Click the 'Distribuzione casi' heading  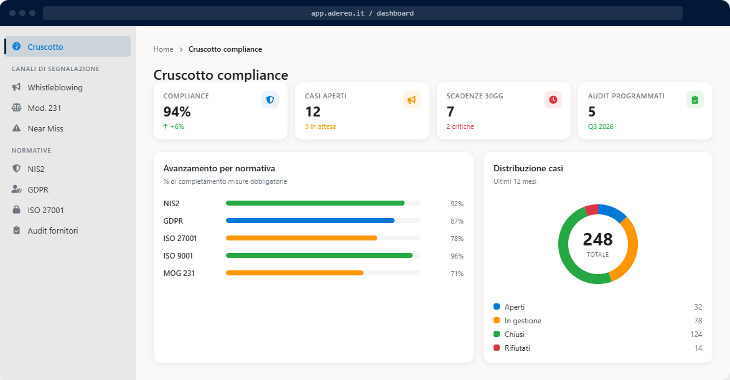[x=528, y=168]
